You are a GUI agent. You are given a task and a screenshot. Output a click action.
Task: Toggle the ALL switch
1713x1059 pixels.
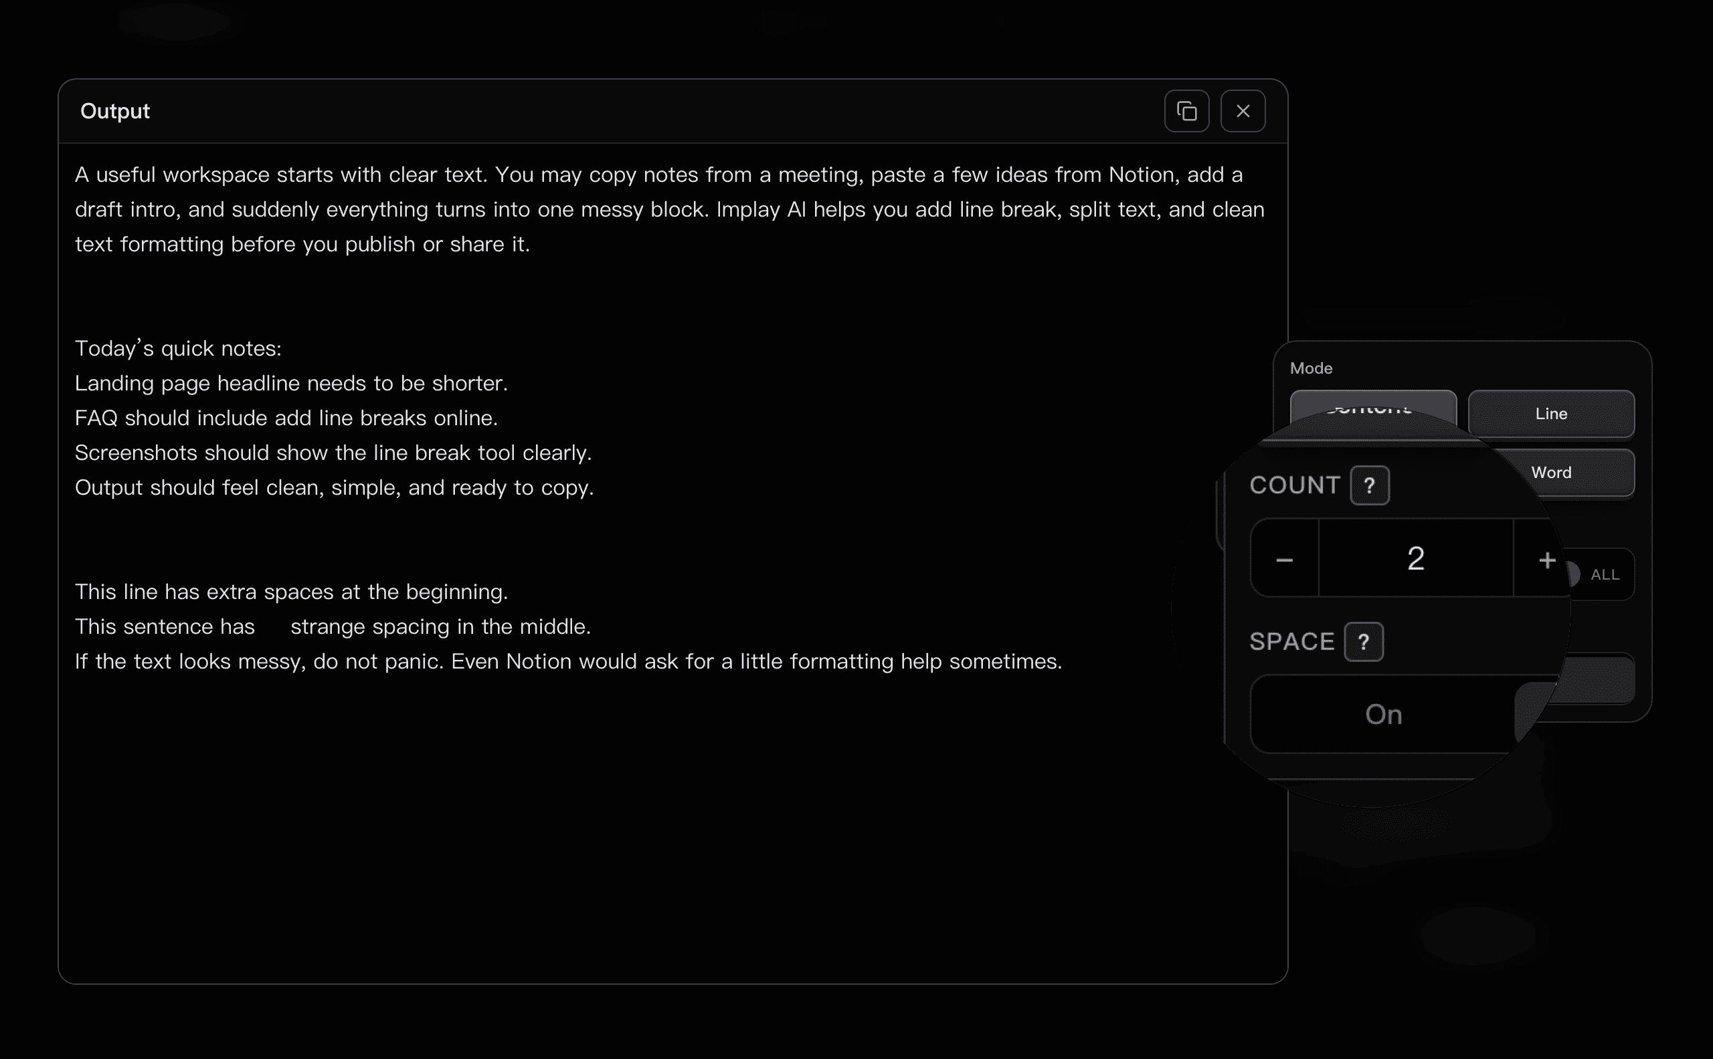(x=1574, y=574)
